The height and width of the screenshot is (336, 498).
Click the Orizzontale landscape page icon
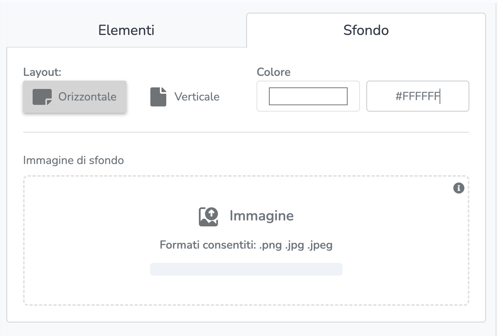coord(42,97)
